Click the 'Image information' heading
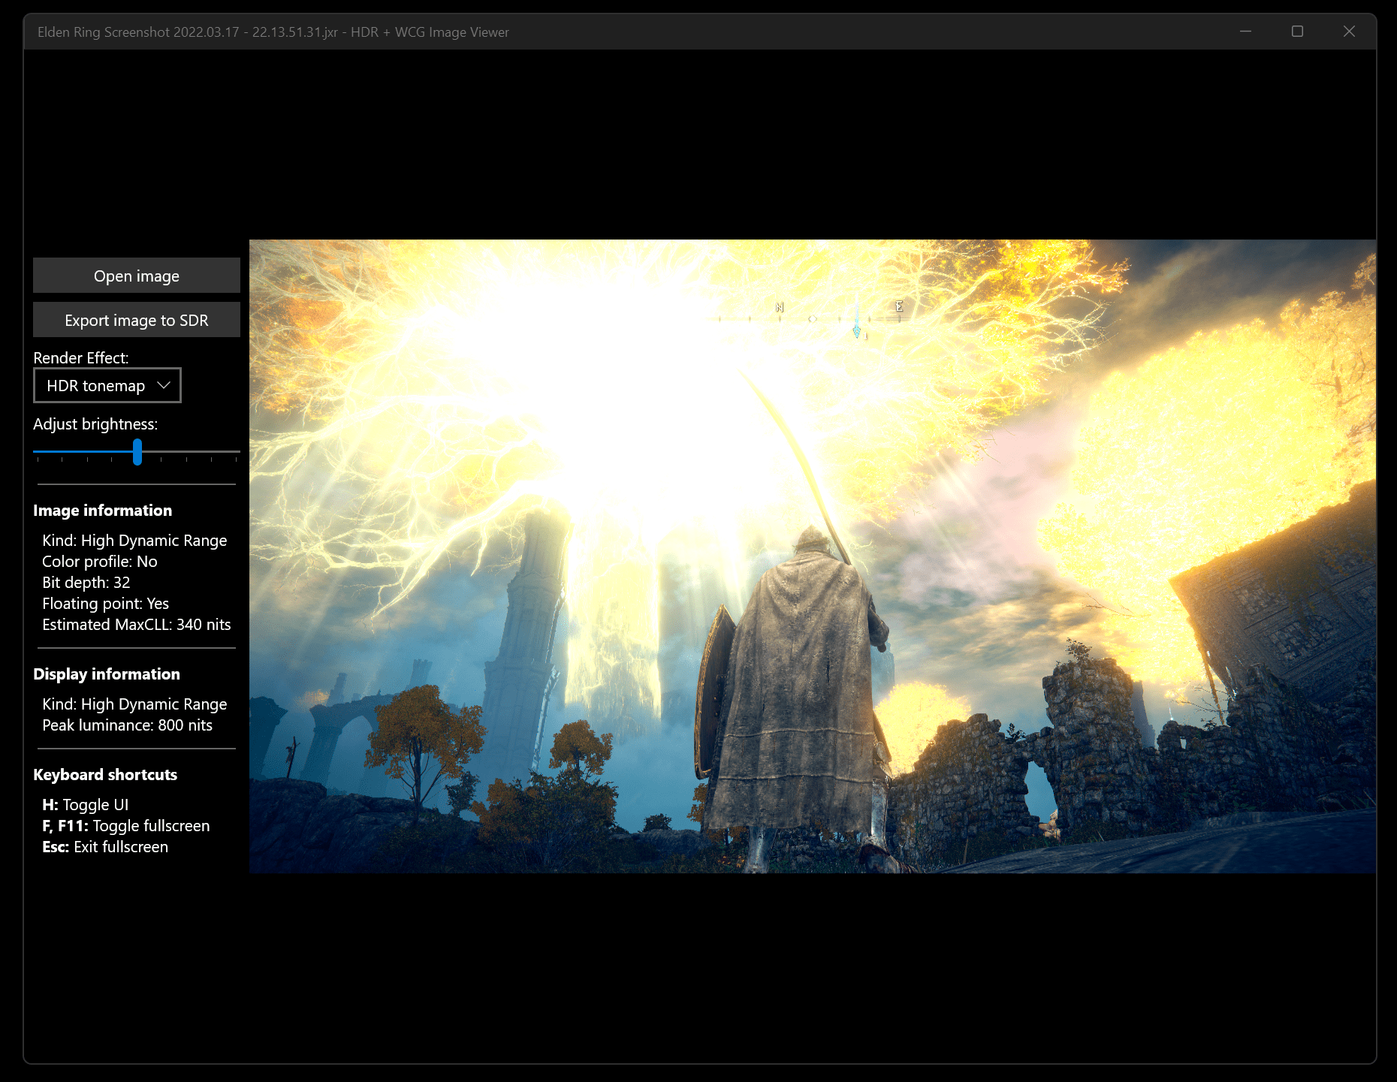Screen dimensions: 1397x1082 (103, 511)
